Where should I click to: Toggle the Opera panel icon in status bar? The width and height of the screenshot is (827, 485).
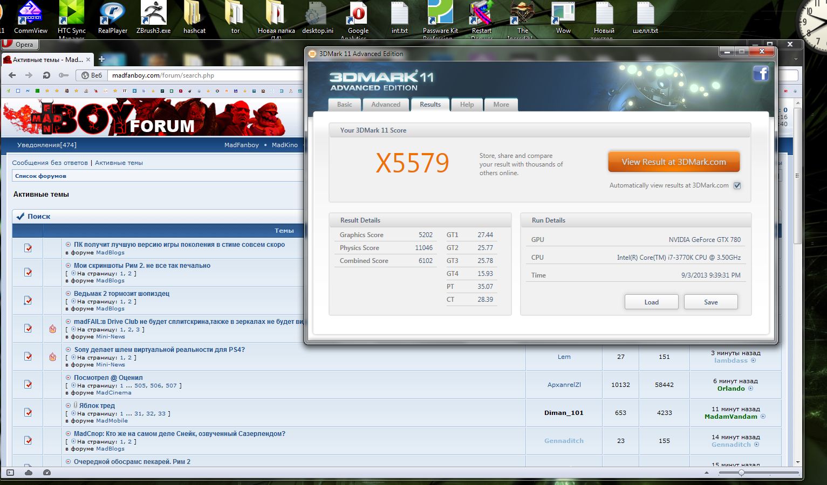[10, 473]
